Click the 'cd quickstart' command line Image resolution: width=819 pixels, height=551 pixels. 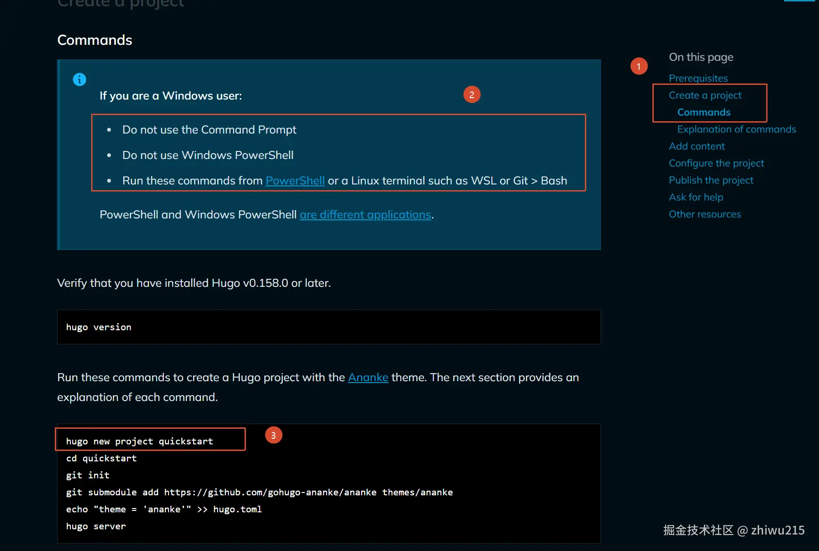click(x=101, y=458)
